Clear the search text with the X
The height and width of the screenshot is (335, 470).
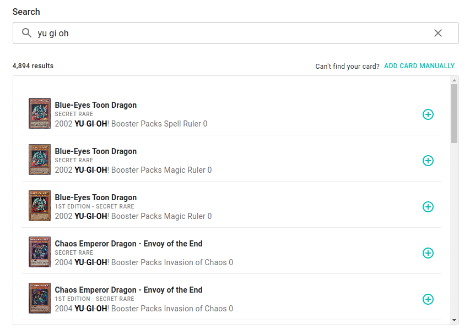pyautogui.click(x=438, y=33)
